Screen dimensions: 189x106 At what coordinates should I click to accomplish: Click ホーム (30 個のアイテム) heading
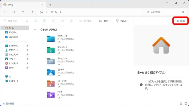tap(151, 73)
